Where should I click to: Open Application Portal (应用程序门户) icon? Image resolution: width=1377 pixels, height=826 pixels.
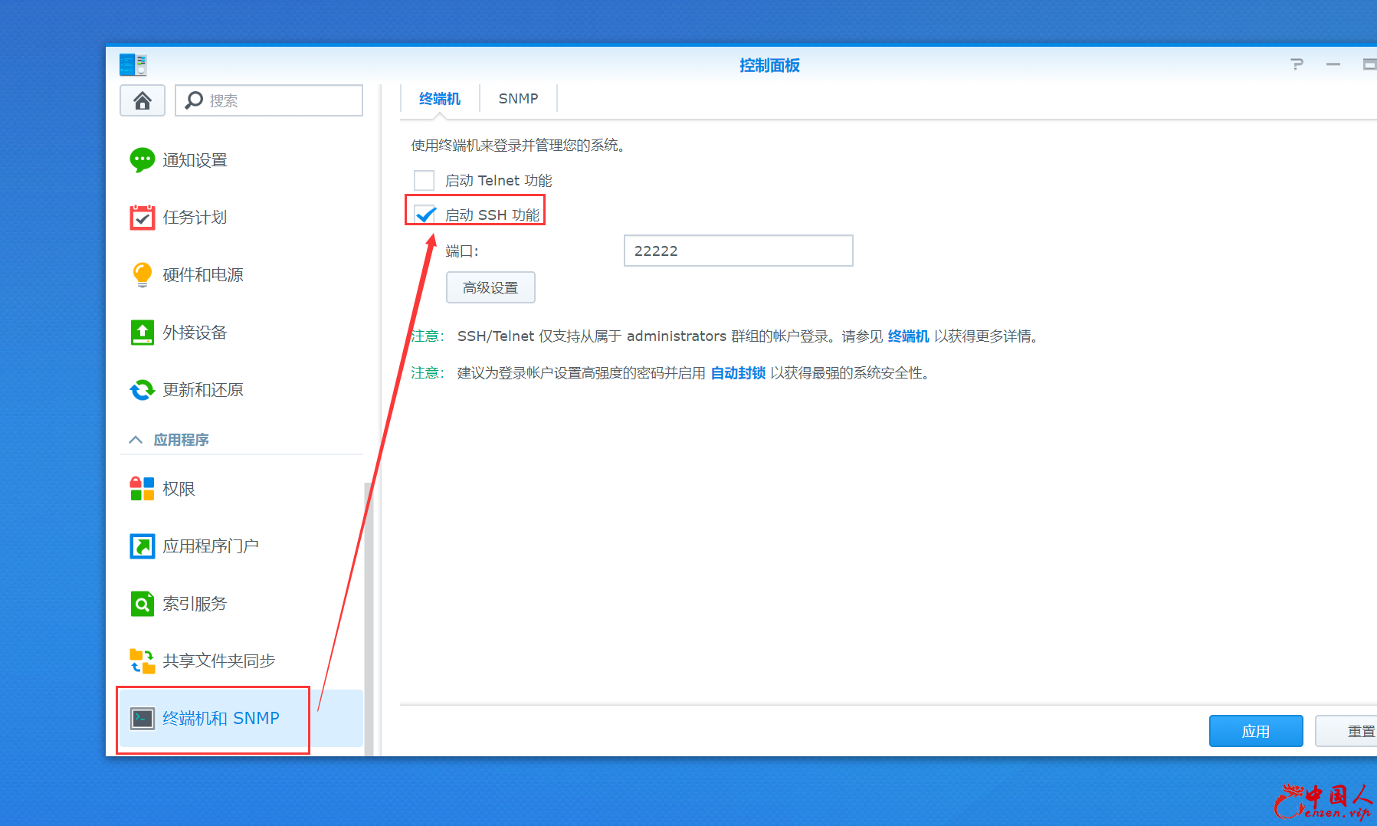[x=143, y=546]
